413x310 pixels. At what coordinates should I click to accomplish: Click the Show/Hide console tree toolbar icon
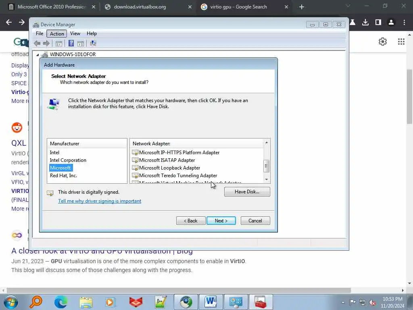(59, 44)
